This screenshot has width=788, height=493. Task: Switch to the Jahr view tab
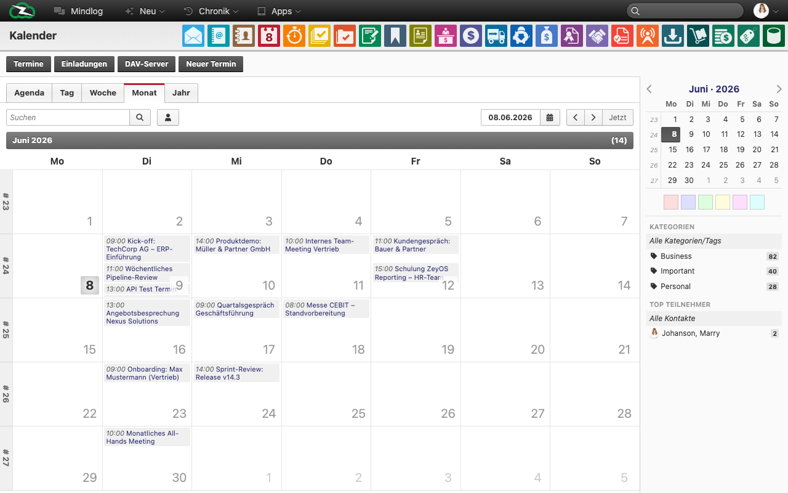tap(181, 93)
